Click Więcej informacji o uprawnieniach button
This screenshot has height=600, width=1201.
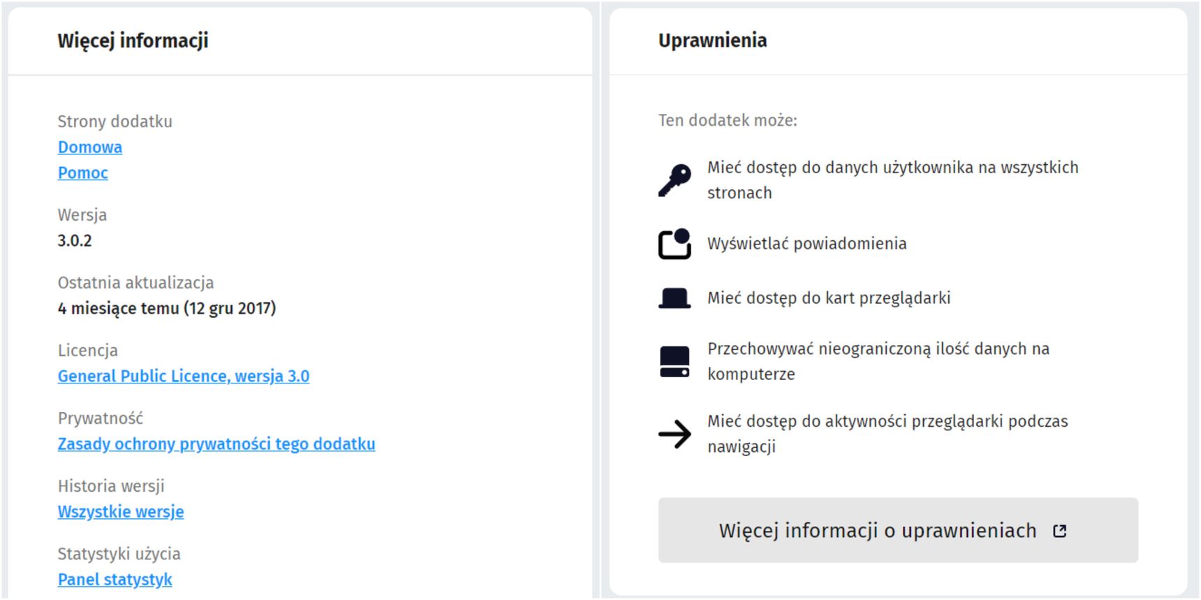click(898, 531)
